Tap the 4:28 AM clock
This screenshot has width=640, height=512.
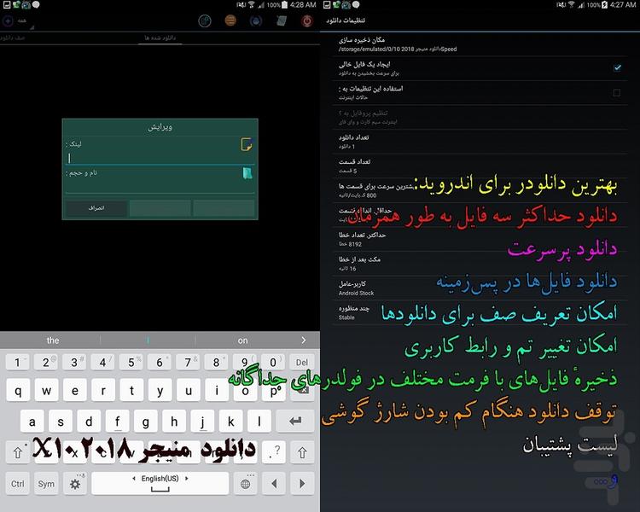click(x=303, y=5)
